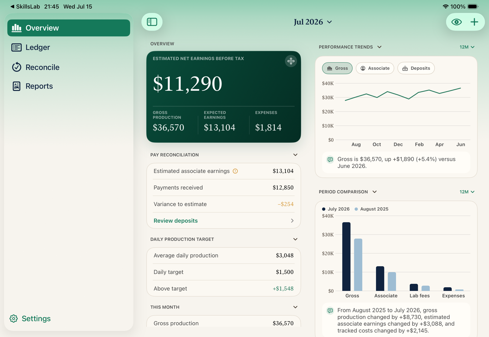The image size is (489, 337).
Task: Tap info icon beside Estimated associate earnings
Action: [x=235, y=171]
